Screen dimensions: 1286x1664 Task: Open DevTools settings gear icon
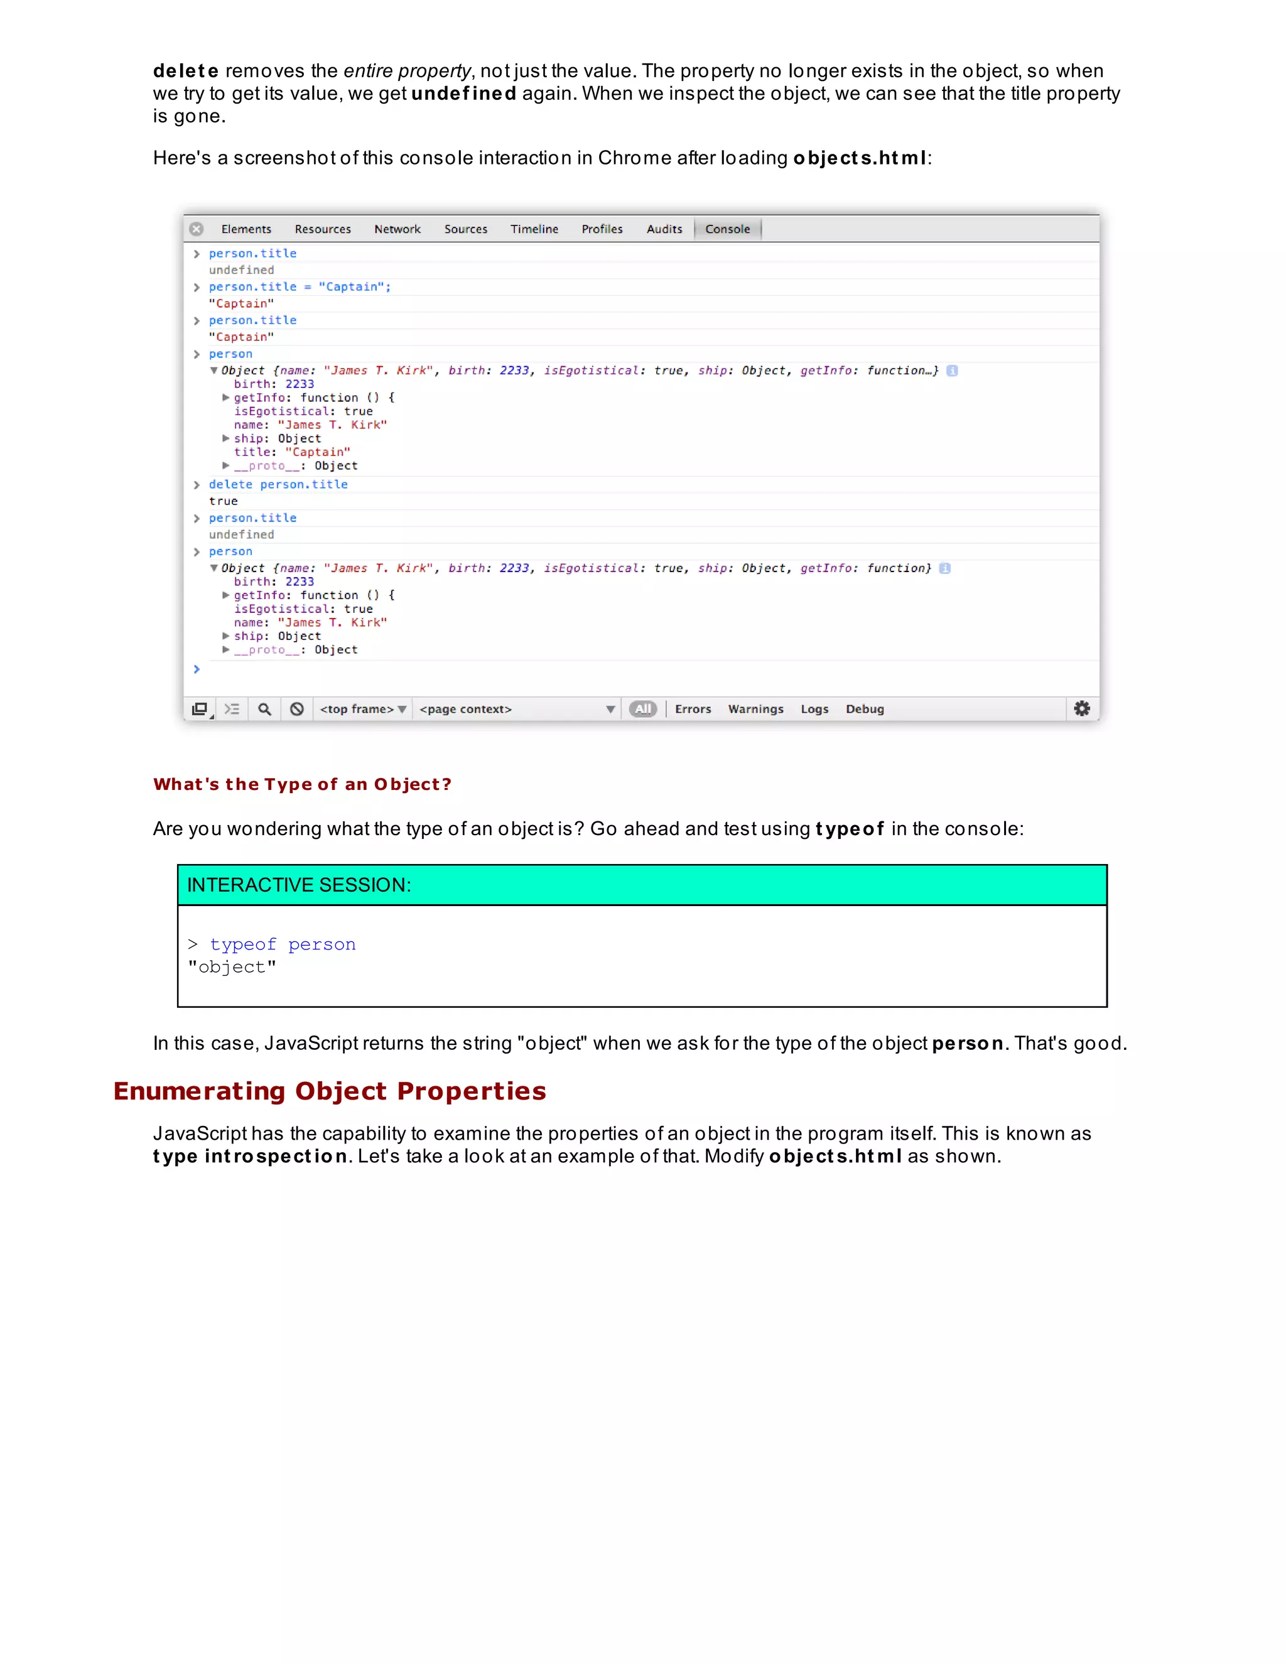[x=1082, y=708]
